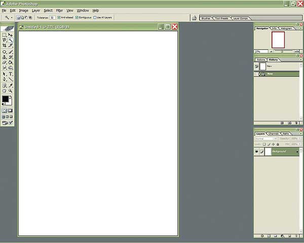This screenshot has height=243, width=304.
Task: Select the Lasso tool
Action: (5, 40)
